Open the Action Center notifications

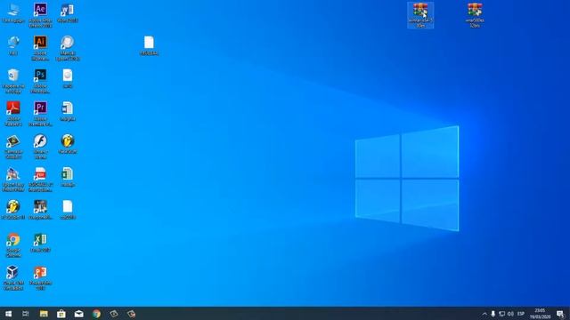560,314
